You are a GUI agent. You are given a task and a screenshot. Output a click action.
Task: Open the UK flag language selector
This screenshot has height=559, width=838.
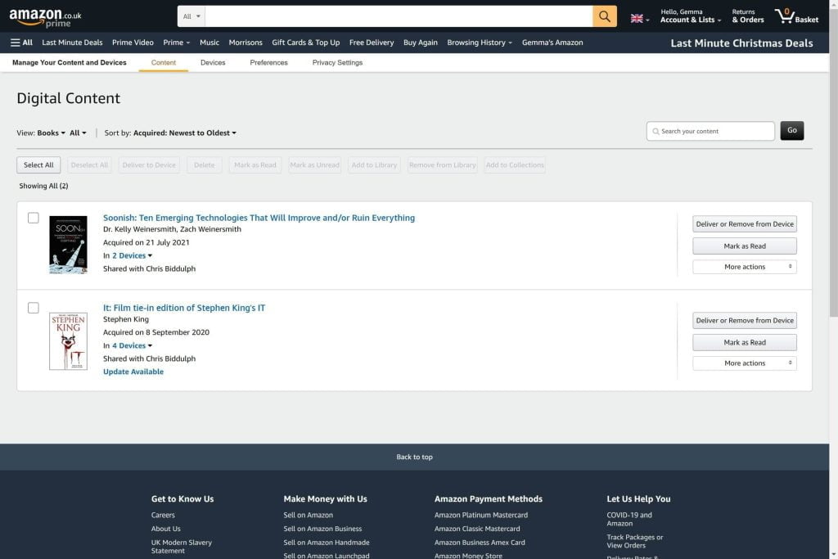tap(637, 16)
